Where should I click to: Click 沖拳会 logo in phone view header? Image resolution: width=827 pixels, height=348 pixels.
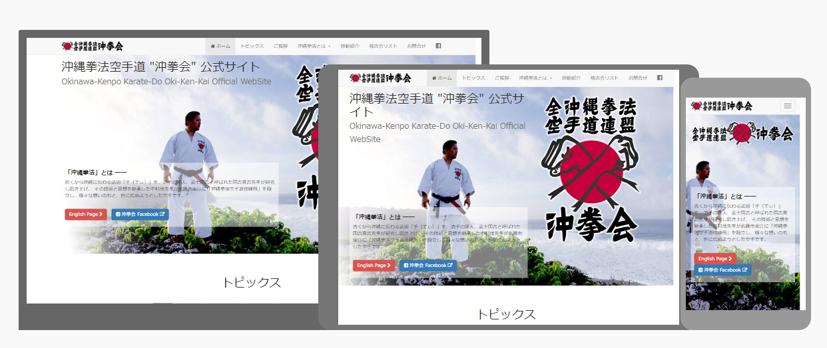click(x=722, y=106)
